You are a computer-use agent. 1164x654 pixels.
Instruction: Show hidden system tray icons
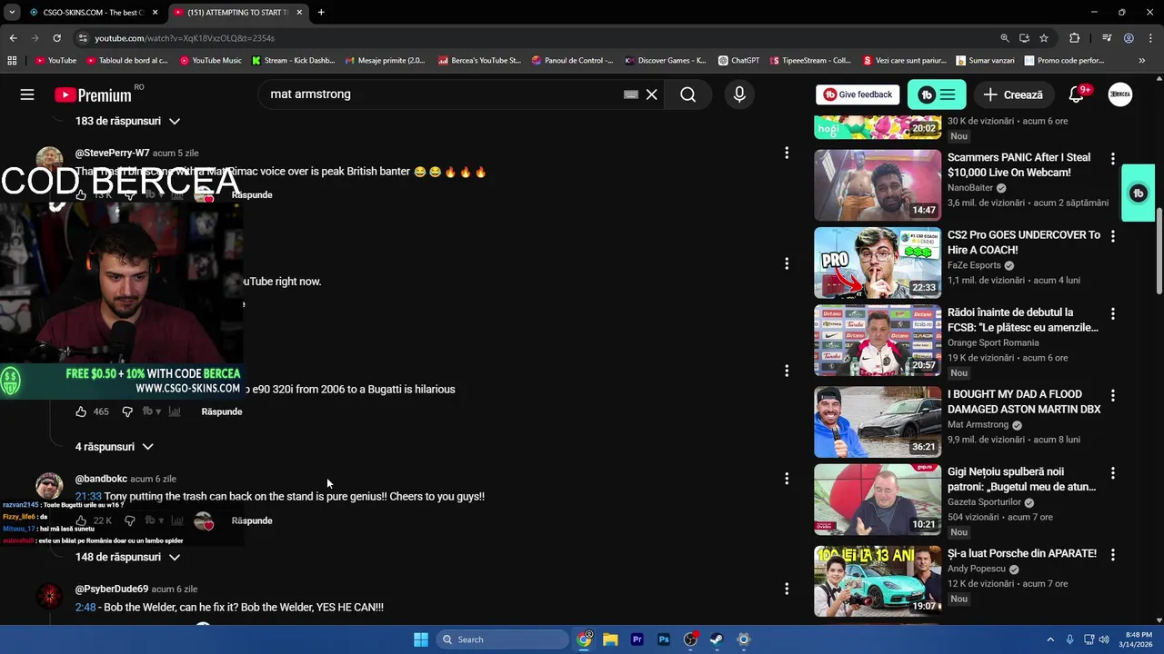(1050, 639)
